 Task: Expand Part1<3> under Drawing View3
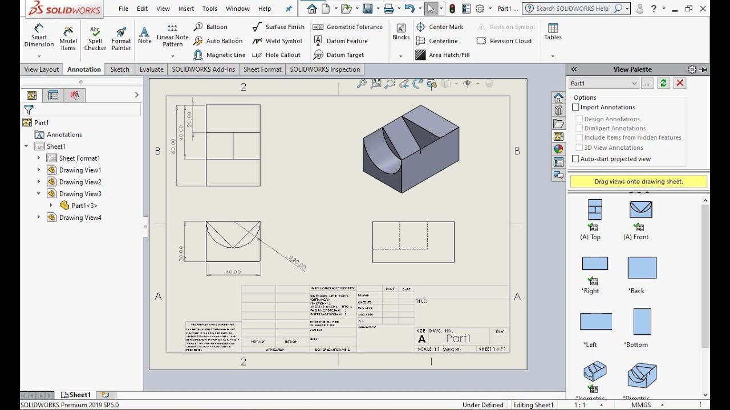pyautogui.click(x=51, y=206)
